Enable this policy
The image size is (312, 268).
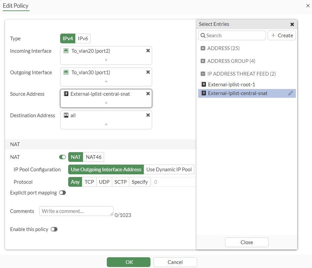(x=54, y=229)
